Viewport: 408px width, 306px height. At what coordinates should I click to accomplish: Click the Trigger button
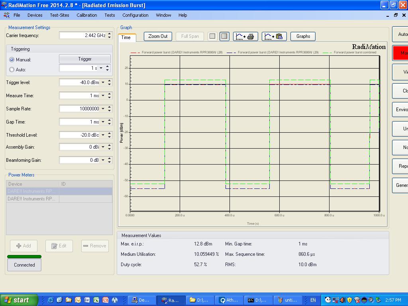pos(85,59)
